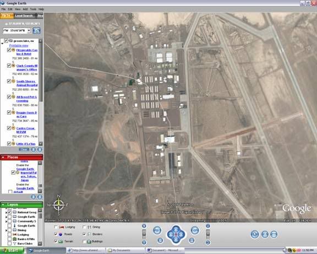317x254 pixels.
Task: Click the play tour button under search results
Action: 34,149
